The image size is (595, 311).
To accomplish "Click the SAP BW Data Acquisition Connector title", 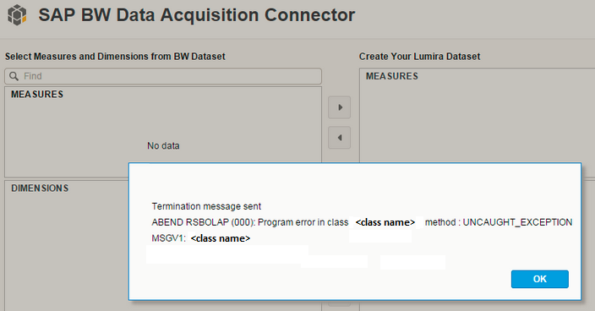I will pyautogui.click(x=197, y=15).
